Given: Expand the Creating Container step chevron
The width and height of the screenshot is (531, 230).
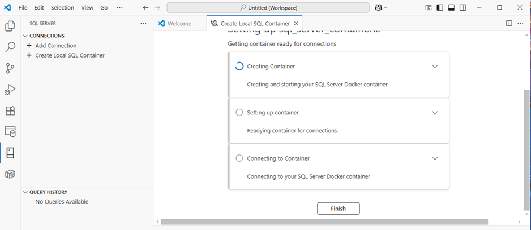Looking at the screenshot, I should point(435,67).
